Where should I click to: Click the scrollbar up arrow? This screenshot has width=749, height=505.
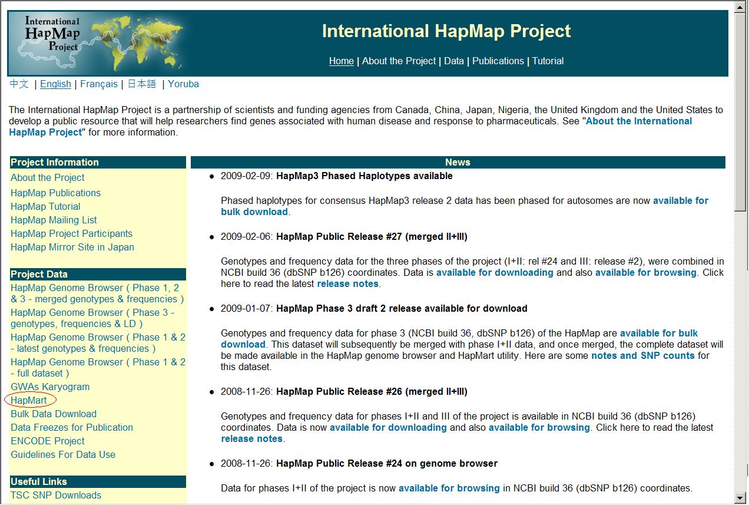click(x=741, y=6)
